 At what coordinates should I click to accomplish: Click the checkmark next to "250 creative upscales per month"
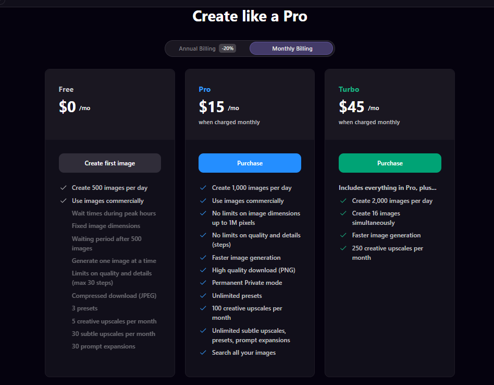coord(343,248)
